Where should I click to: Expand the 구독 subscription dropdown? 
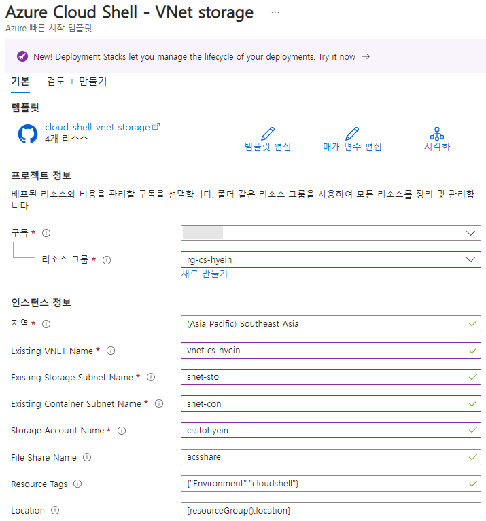[x=331, y=233]
